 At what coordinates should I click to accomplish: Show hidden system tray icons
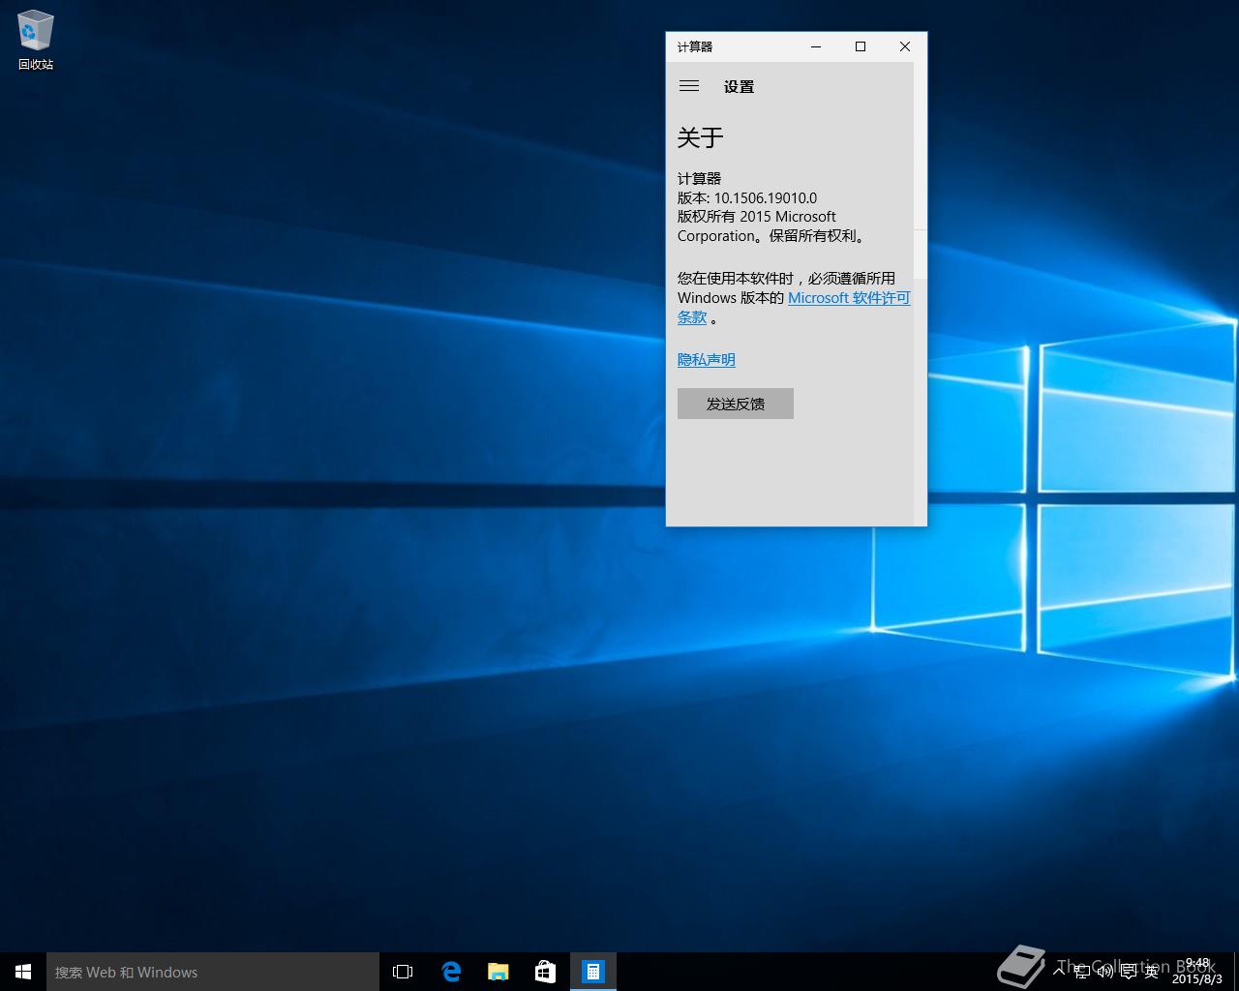click(x=1059, y=971)
